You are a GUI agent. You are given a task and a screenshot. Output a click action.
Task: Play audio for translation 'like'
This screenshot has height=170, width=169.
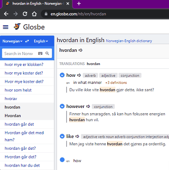77,136
